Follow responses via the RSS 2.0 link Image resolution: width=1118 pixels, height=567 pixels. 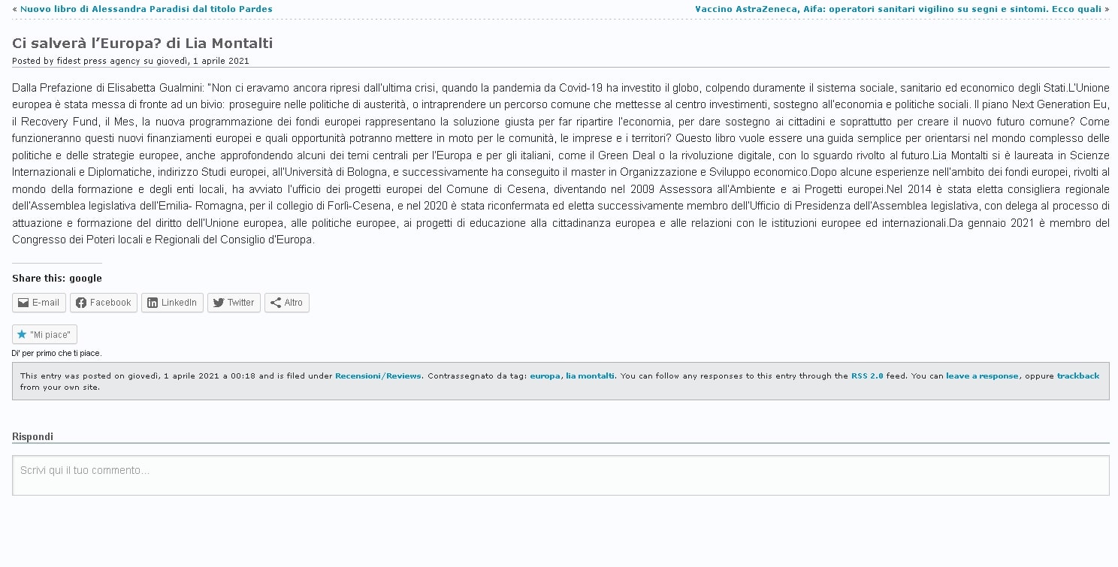[867, 376]
